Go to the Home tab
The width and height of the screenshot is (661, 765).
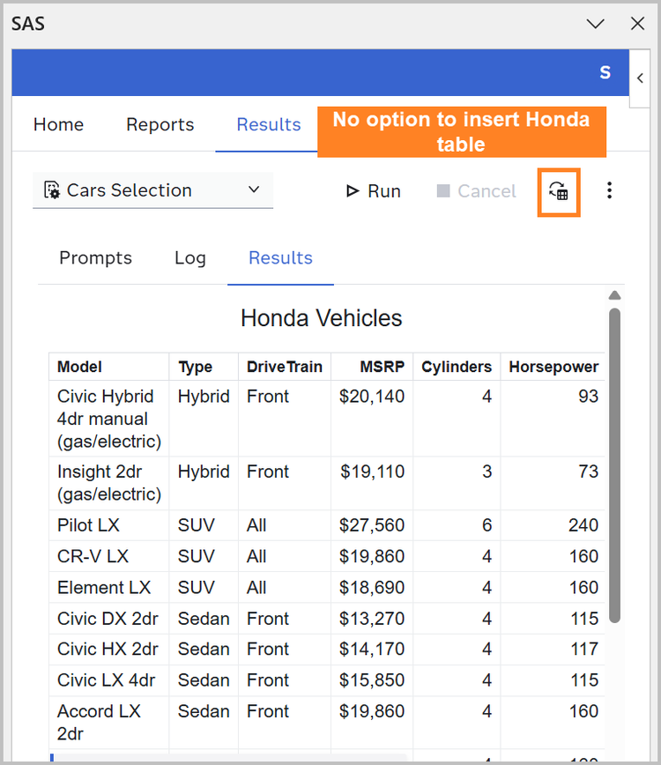click(58, 124)
